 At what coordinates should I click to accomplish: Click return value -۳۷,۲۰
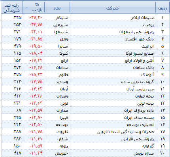pos(36,17)
